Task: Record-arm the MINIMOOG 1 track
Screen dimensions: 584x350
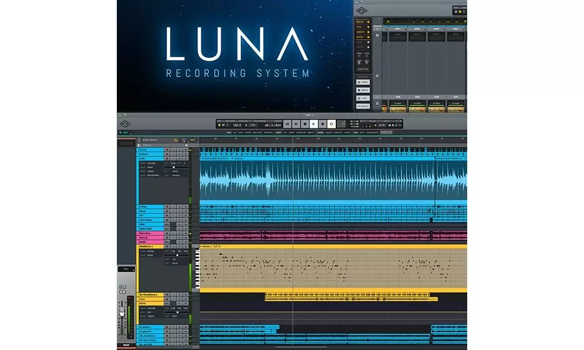Action: tap(167, 247)
